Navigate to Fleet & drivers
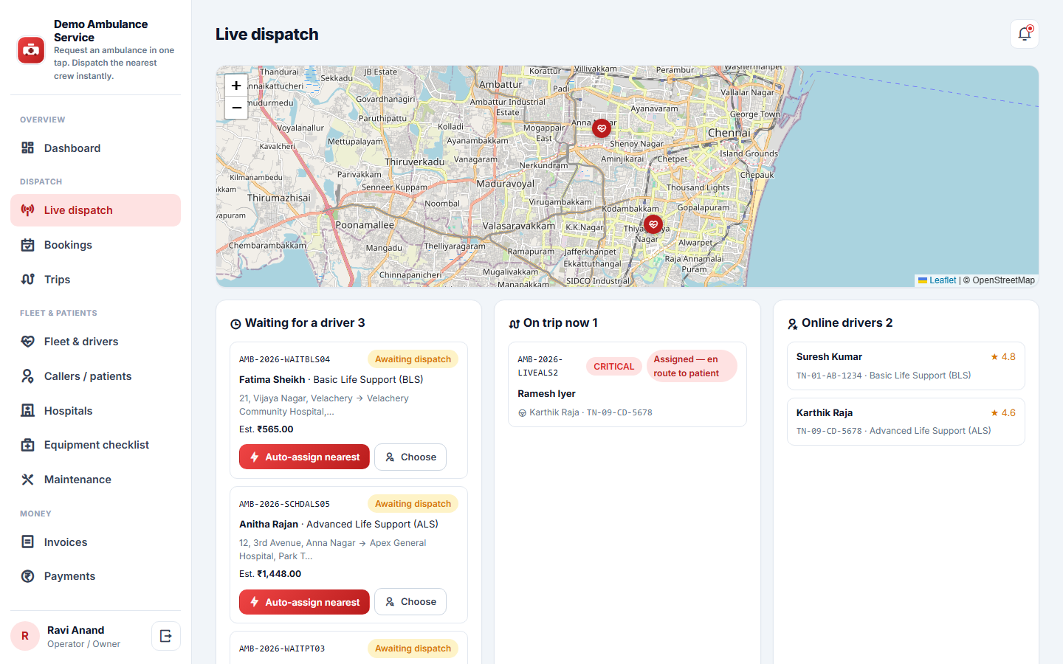The width and height of the screenshot is (1063, 664). pyautogui.click(x=95, y=342)
